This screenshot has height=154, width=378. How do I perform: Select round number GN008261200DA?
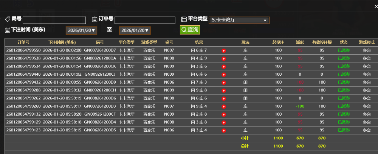point(100,58)
